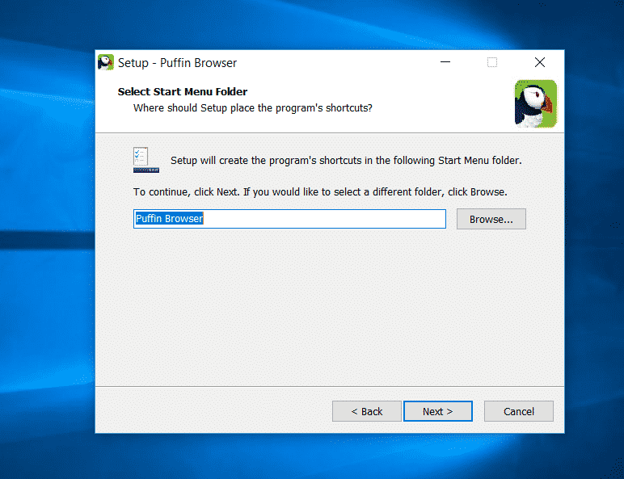624x479 pixels.
Task: Click the highlighted "Puffin Browser" text
Action: [169, 219]
